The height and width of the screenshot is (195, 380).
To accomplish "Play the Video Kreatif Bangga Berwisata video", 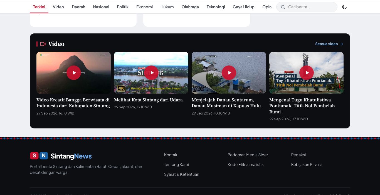I will pyautogui.click(x=74, y=73).
